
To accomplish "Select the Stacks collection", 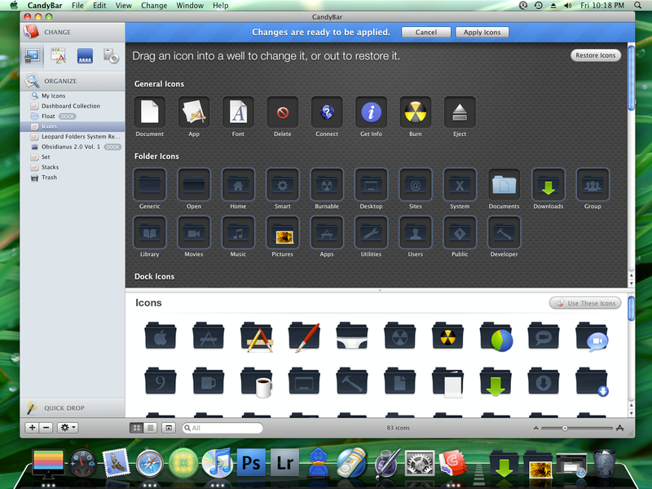I will click(73, 167).
